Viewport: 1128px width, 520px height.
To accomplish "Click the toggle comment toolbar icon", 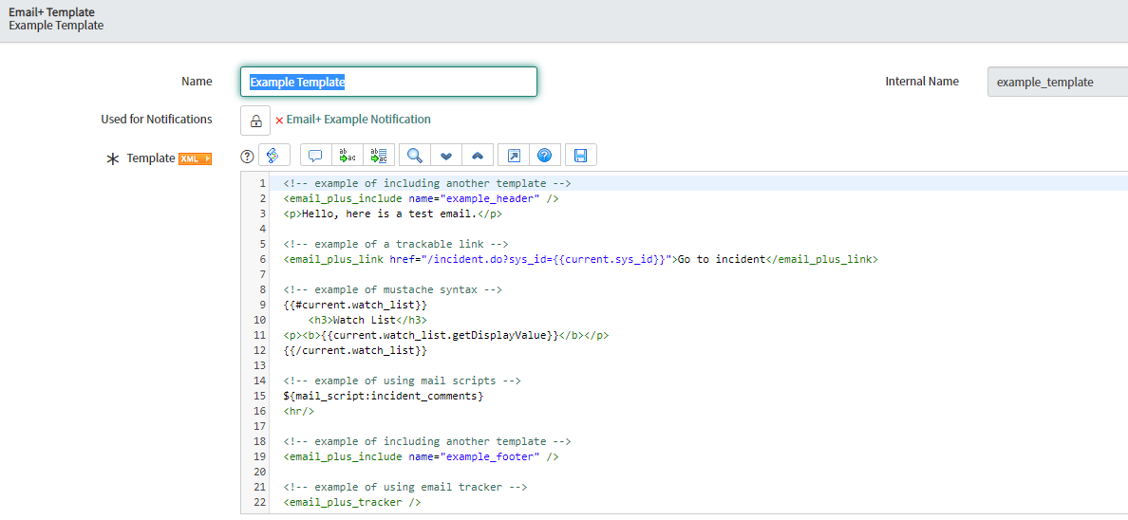I will click(x=315, y=156).
